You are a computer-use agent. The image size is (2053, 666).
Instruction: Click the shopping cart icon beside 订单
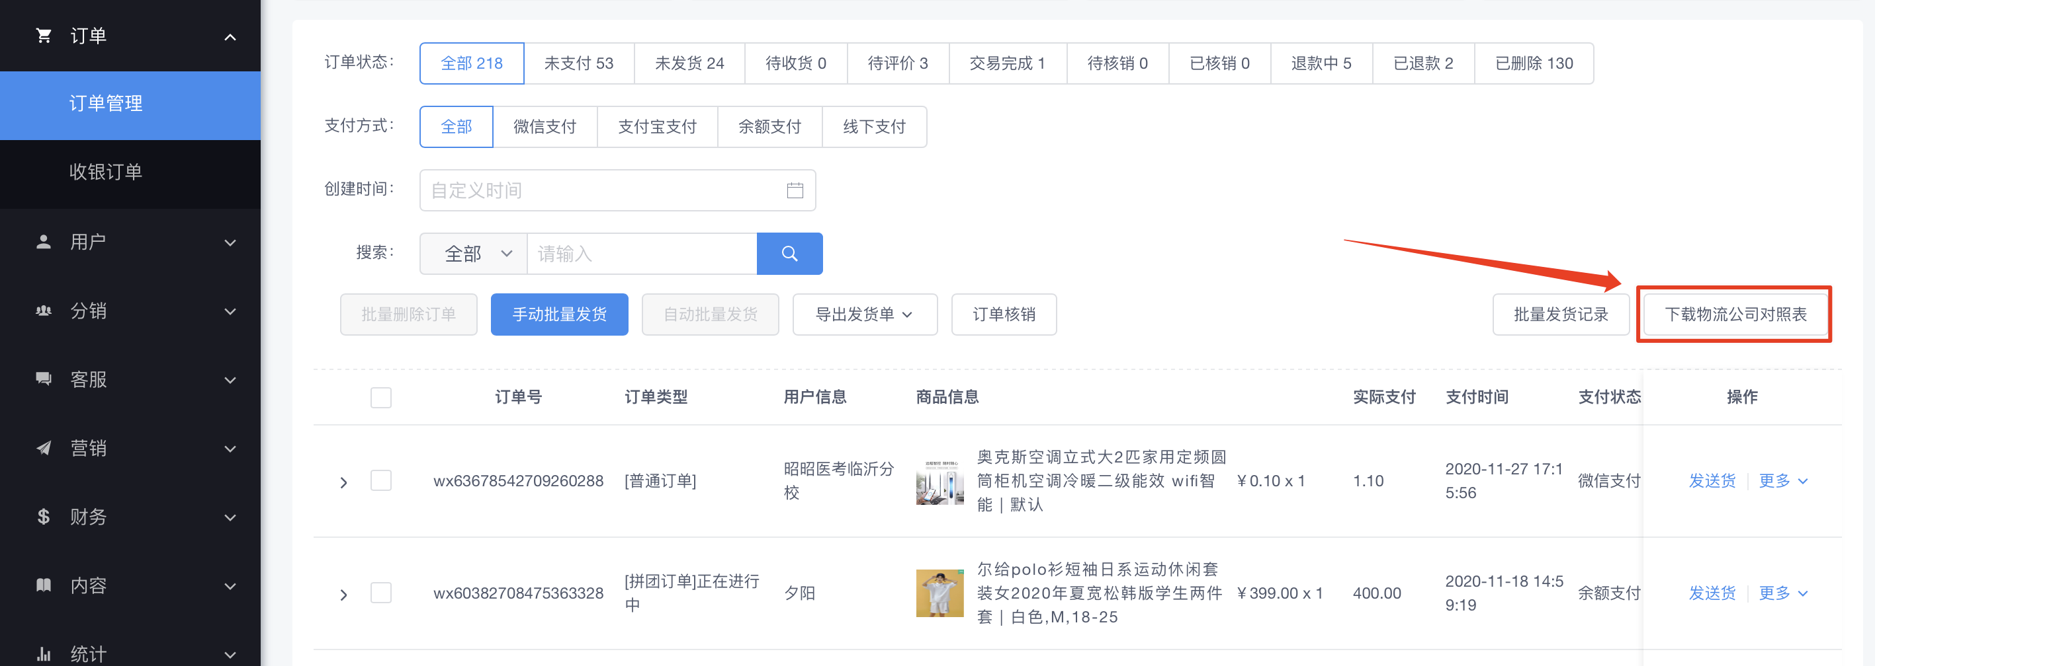(x=44, y=36)
